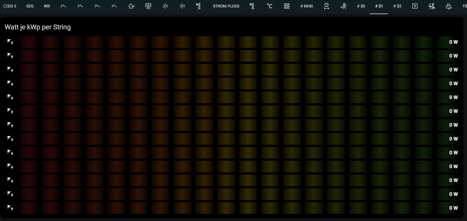The width and height of the screenshot is (467, 221).
Task: Switch to the EEG tab
Action: 30,6
